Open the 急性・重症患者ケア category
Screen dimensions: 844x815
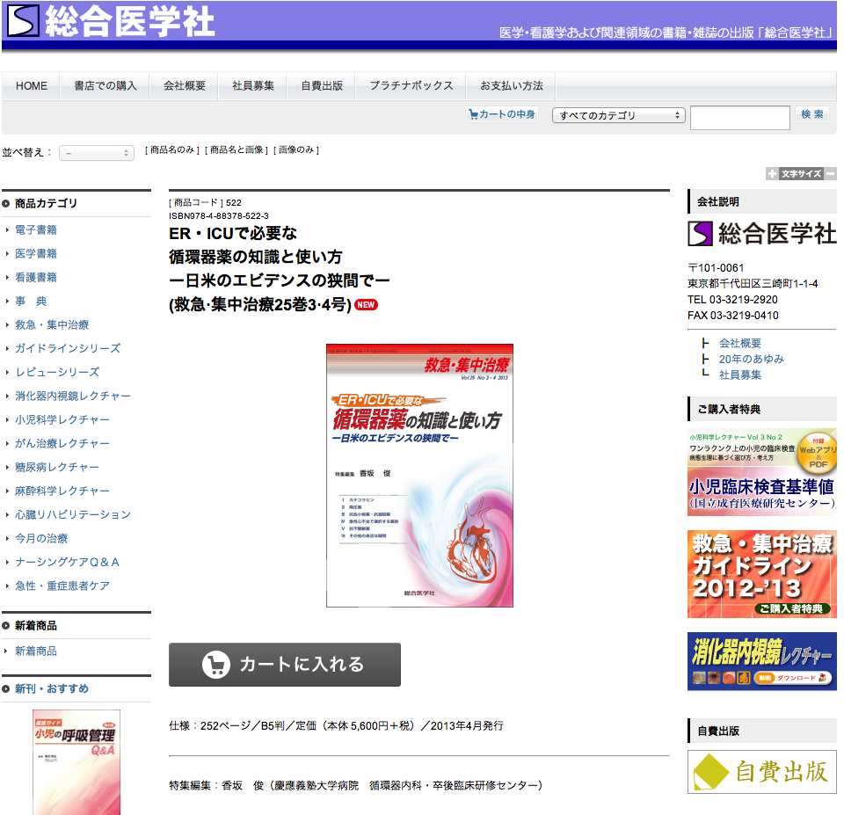[x=62, y=586]
